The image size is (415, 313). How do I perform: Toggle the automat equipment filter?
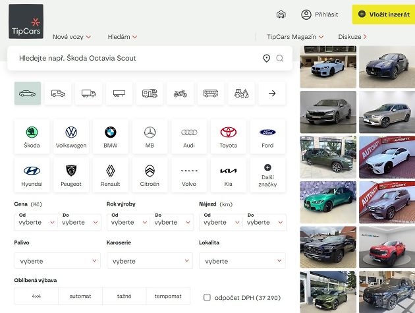tap(80, 296)
